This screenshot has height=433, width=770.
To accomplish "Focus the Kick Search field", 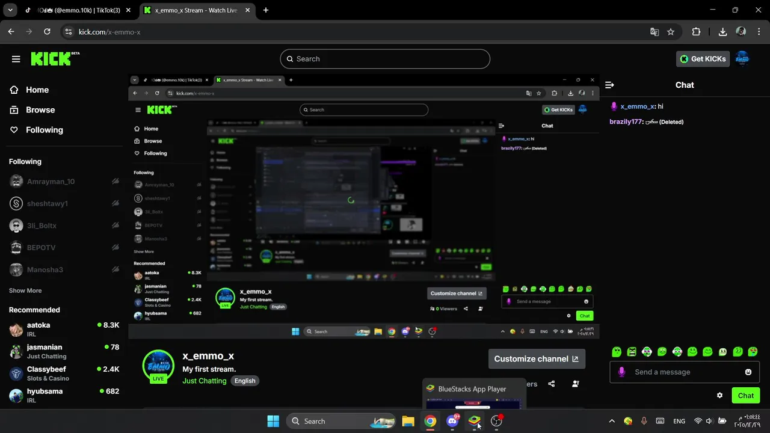I will click(x=385, y=59).
